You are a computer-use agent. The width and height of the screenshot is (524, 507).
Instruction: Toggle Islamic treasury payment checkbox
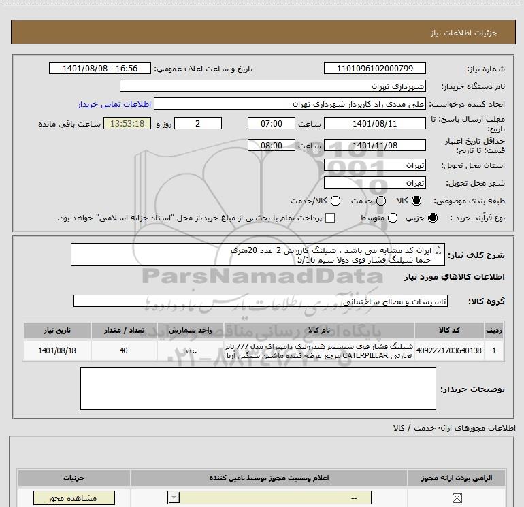pyautogui.click(x=330, y=218)
